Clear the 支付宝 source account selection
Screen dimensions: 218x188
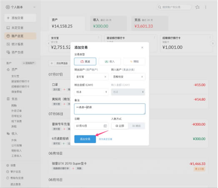pos(105,76)
